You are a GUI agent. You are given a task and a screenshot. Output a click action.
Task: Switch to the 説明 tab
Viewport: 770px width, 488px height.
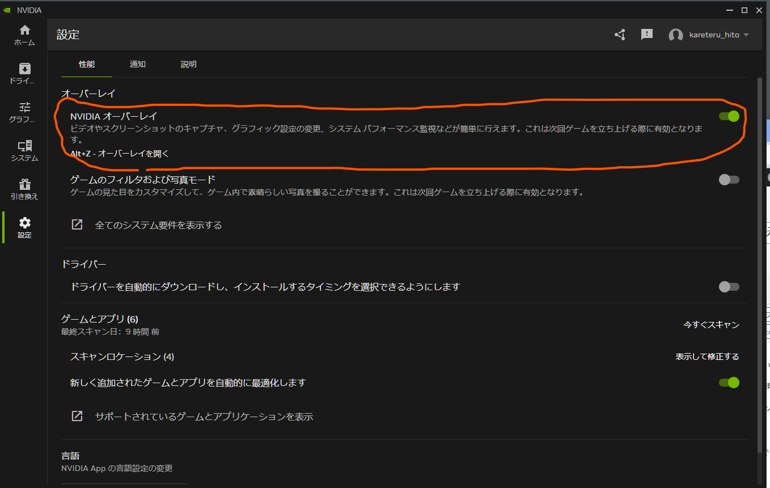click(x=189, y=64)
